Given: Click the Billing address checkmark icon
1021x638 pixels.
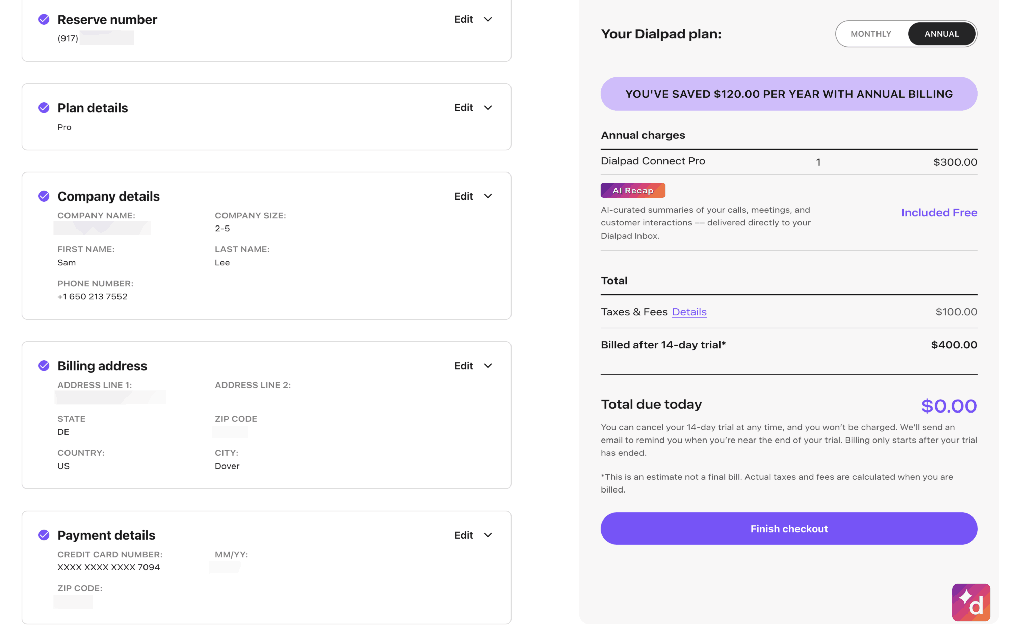Looking at the screenshot, I should [x=44, y=365].
